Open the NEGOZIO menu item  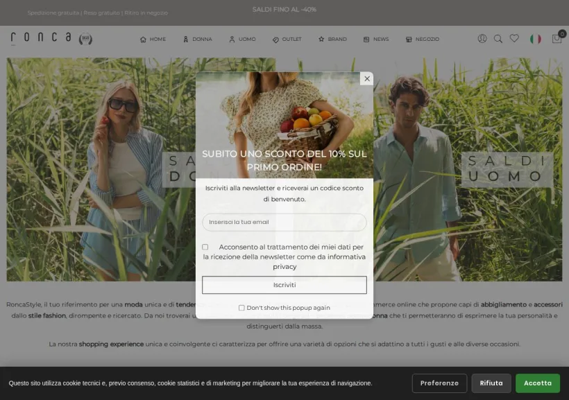(x=423, y=39)
